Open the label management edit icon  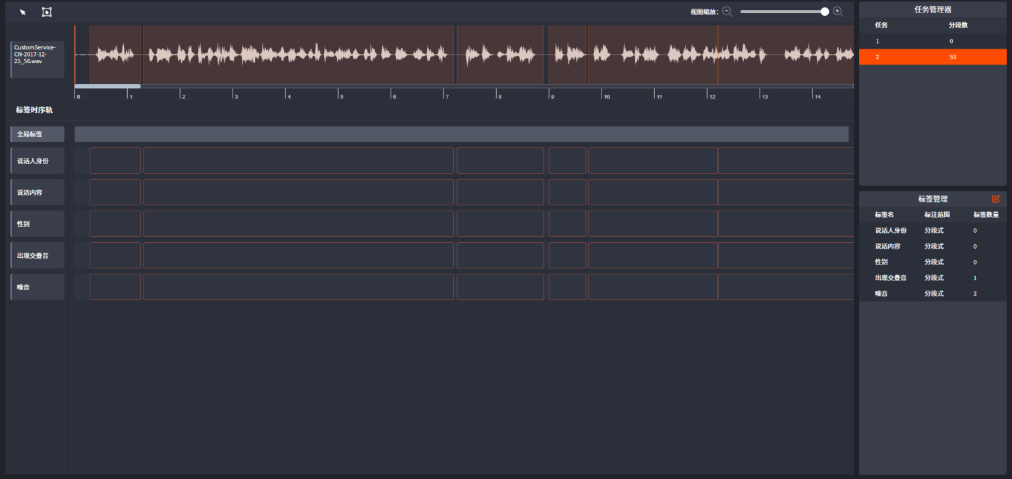click(996, 199)
